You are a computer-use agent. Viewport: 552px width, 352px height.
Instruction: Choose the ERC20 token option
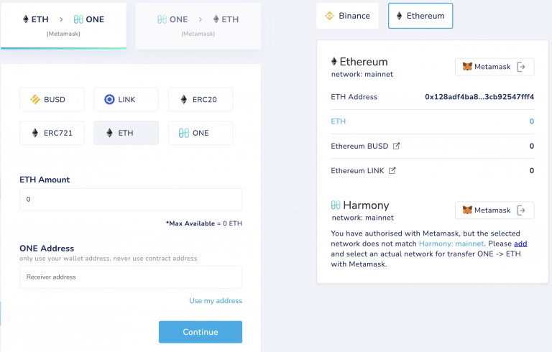(201, 99)
